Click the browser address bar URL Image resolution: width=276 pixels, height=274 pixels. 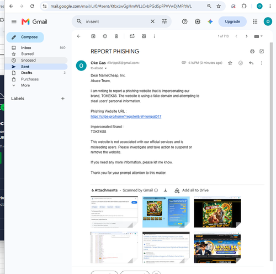(x=121, y=6)
